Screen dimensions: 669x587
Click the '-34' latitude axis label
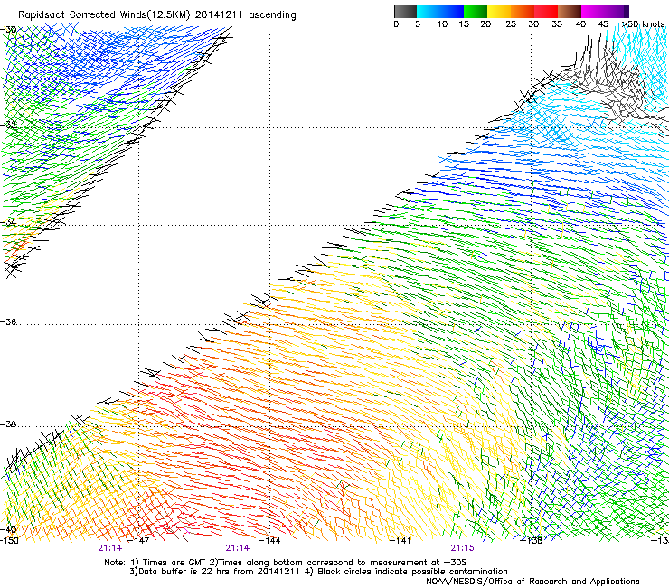pyautogui.click(x=8, y=222)
